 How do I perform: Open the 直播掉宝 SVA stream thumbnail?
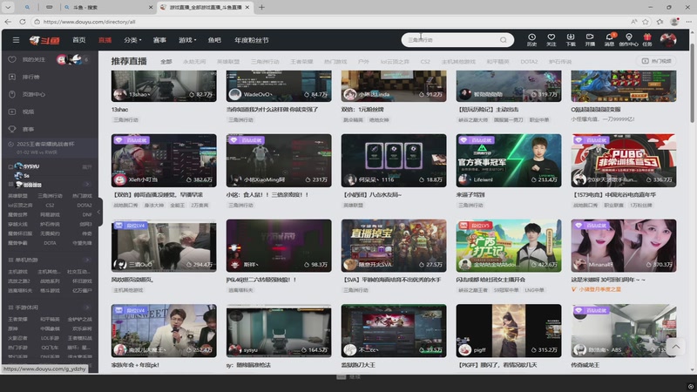point(394,246)
